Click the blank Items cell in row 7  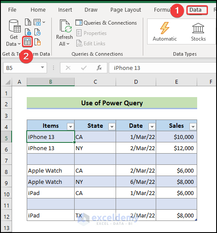tap(50, 159)
